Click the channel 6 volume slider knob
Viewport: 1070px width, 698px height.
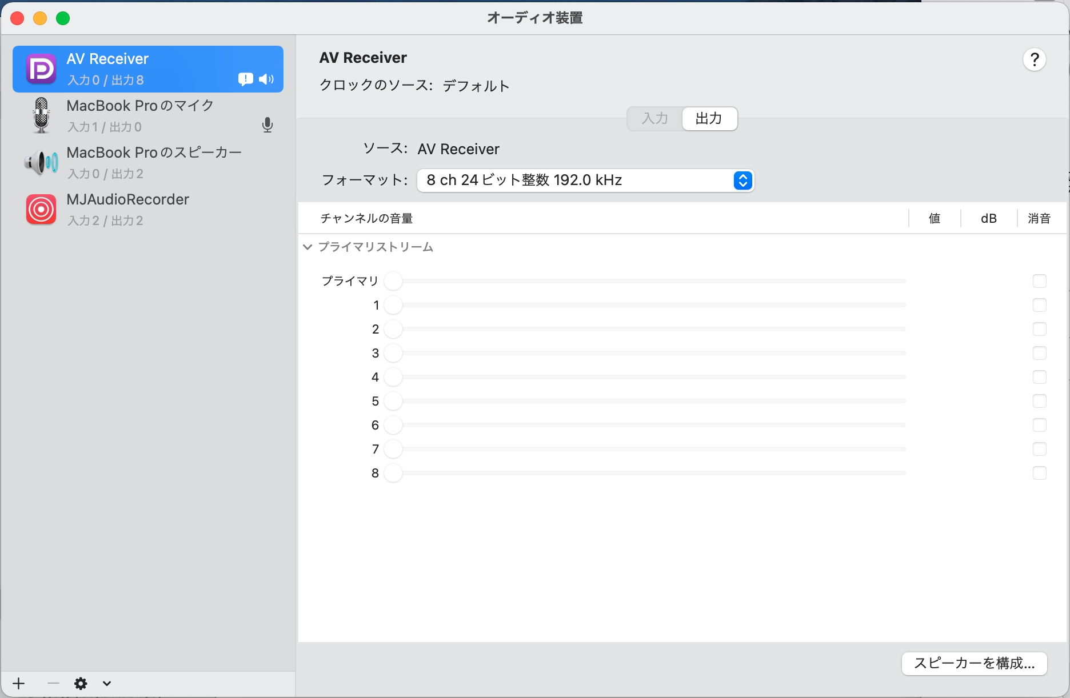[393, 425]
